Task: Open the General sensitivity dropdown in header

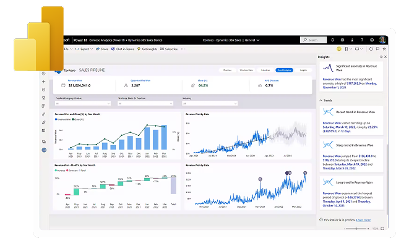Action: [252, 40]
